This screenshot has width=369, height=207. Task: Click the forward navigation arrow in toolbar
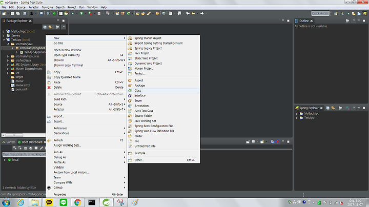click(202, 13)
